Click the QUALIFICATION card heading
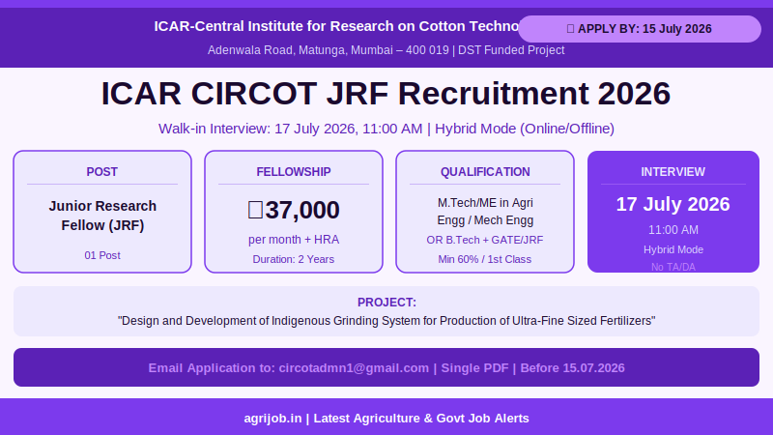 click(x=485, y=172)
